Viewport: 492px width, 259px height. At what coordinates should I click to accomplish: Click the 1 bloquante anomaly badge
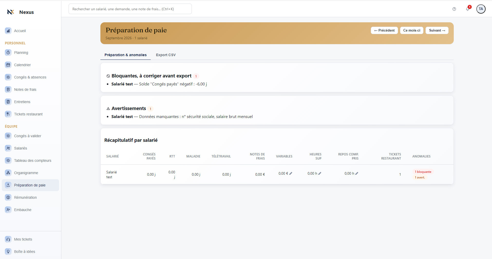click(423, 172)
